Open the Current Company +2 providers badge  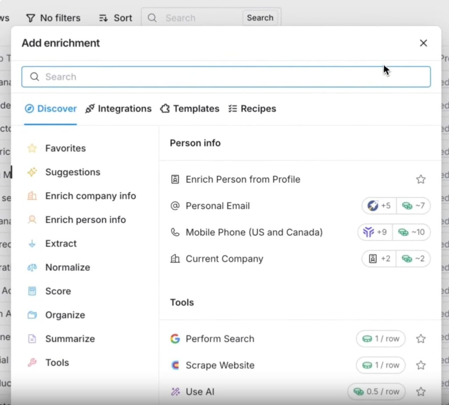[x=379, y=259]
